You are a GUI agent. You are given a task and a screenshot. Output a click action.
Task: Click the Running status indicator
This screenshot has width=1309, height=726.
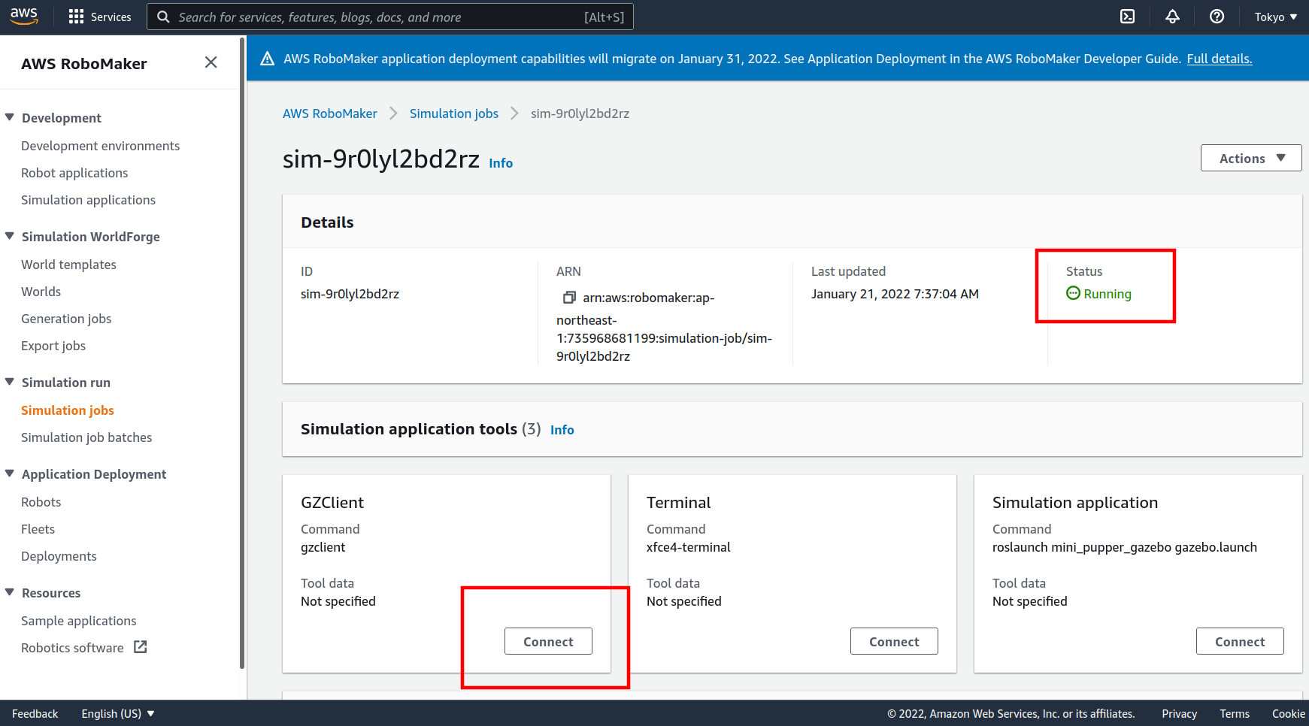(x=1098, y=294)
